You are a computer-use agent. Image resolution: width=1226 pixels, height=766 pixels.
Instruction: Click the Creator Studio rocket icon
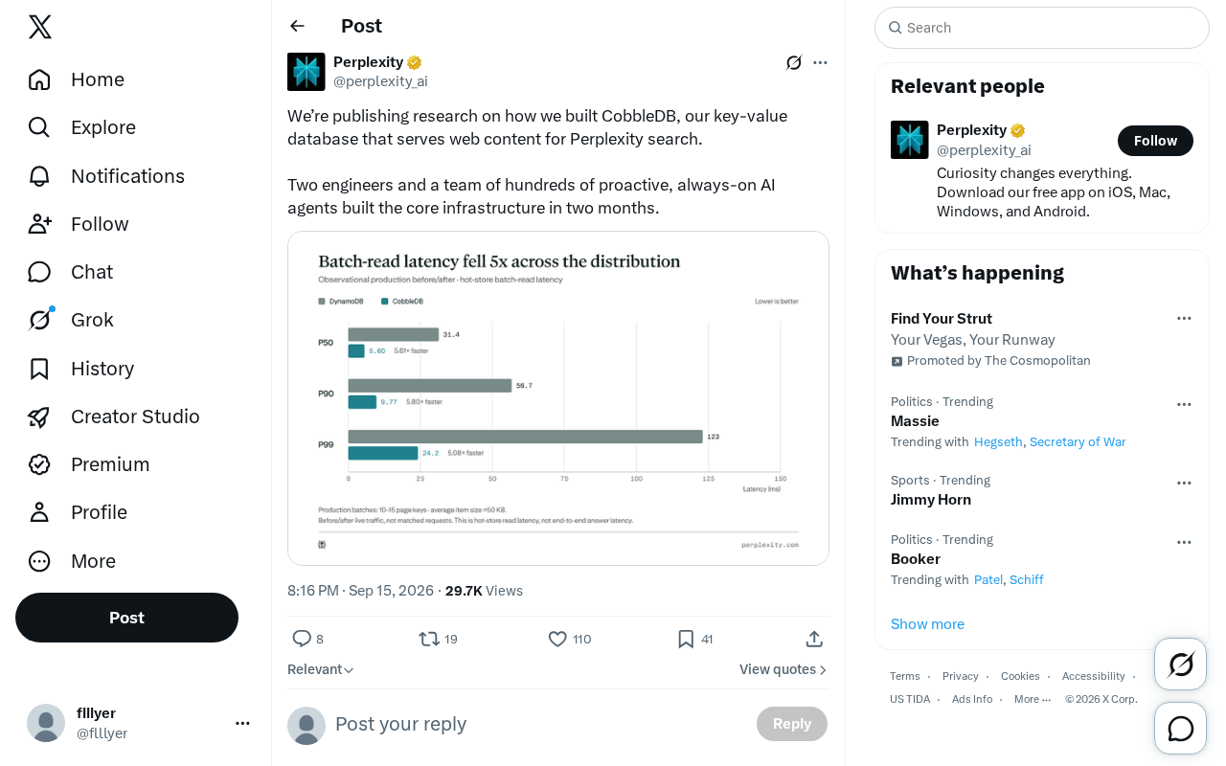pyautogui.click(x=39, y=417)
